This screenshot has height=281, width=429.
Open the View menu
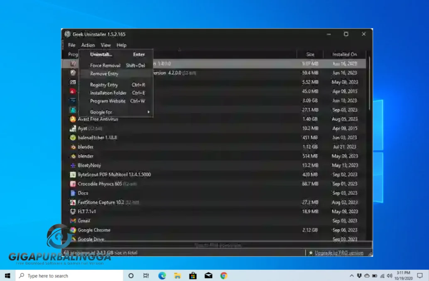click(x=105, y=45)
